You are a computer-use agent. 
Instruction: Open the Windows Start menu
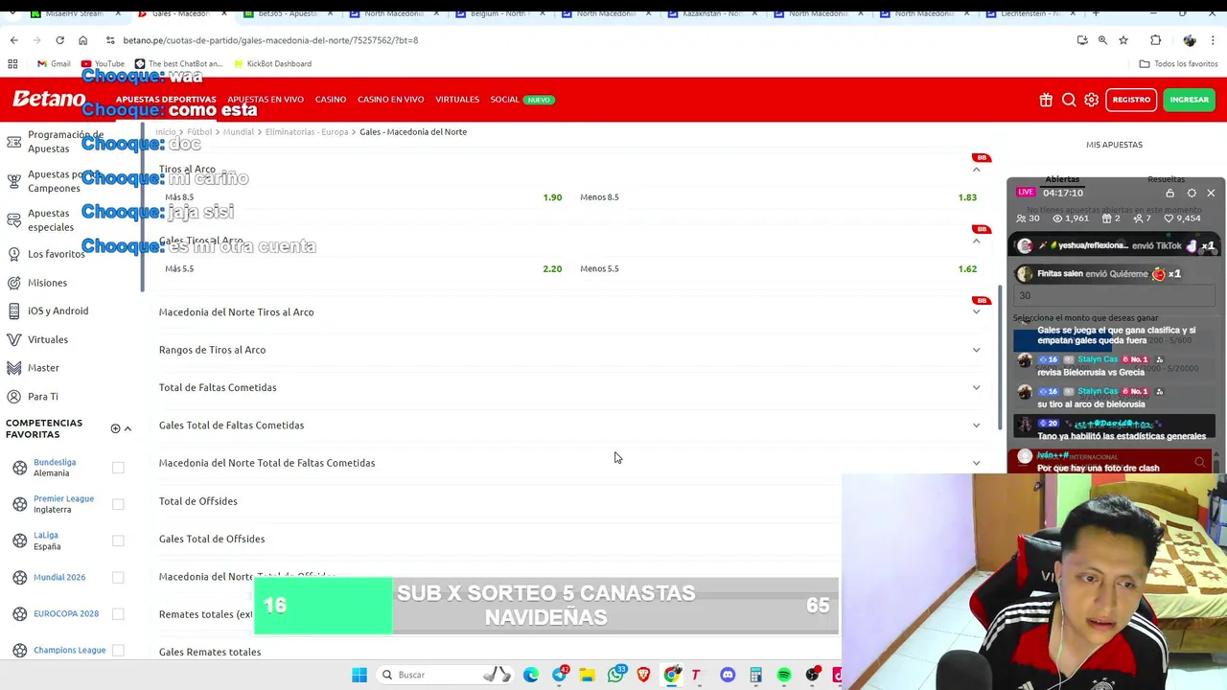click(x=359, y=675)
